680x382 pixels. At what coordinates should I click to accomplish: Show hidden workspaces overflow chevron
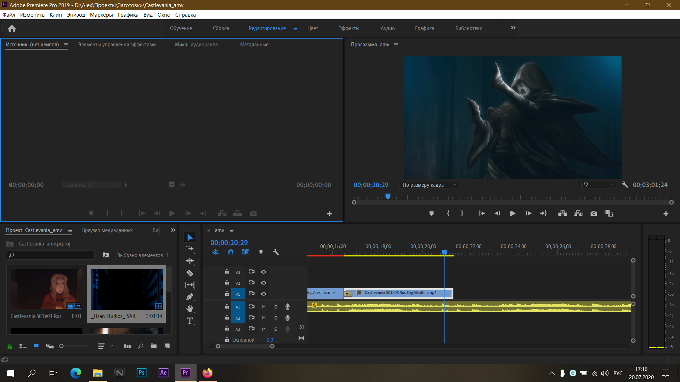click(x=513, y=28)
